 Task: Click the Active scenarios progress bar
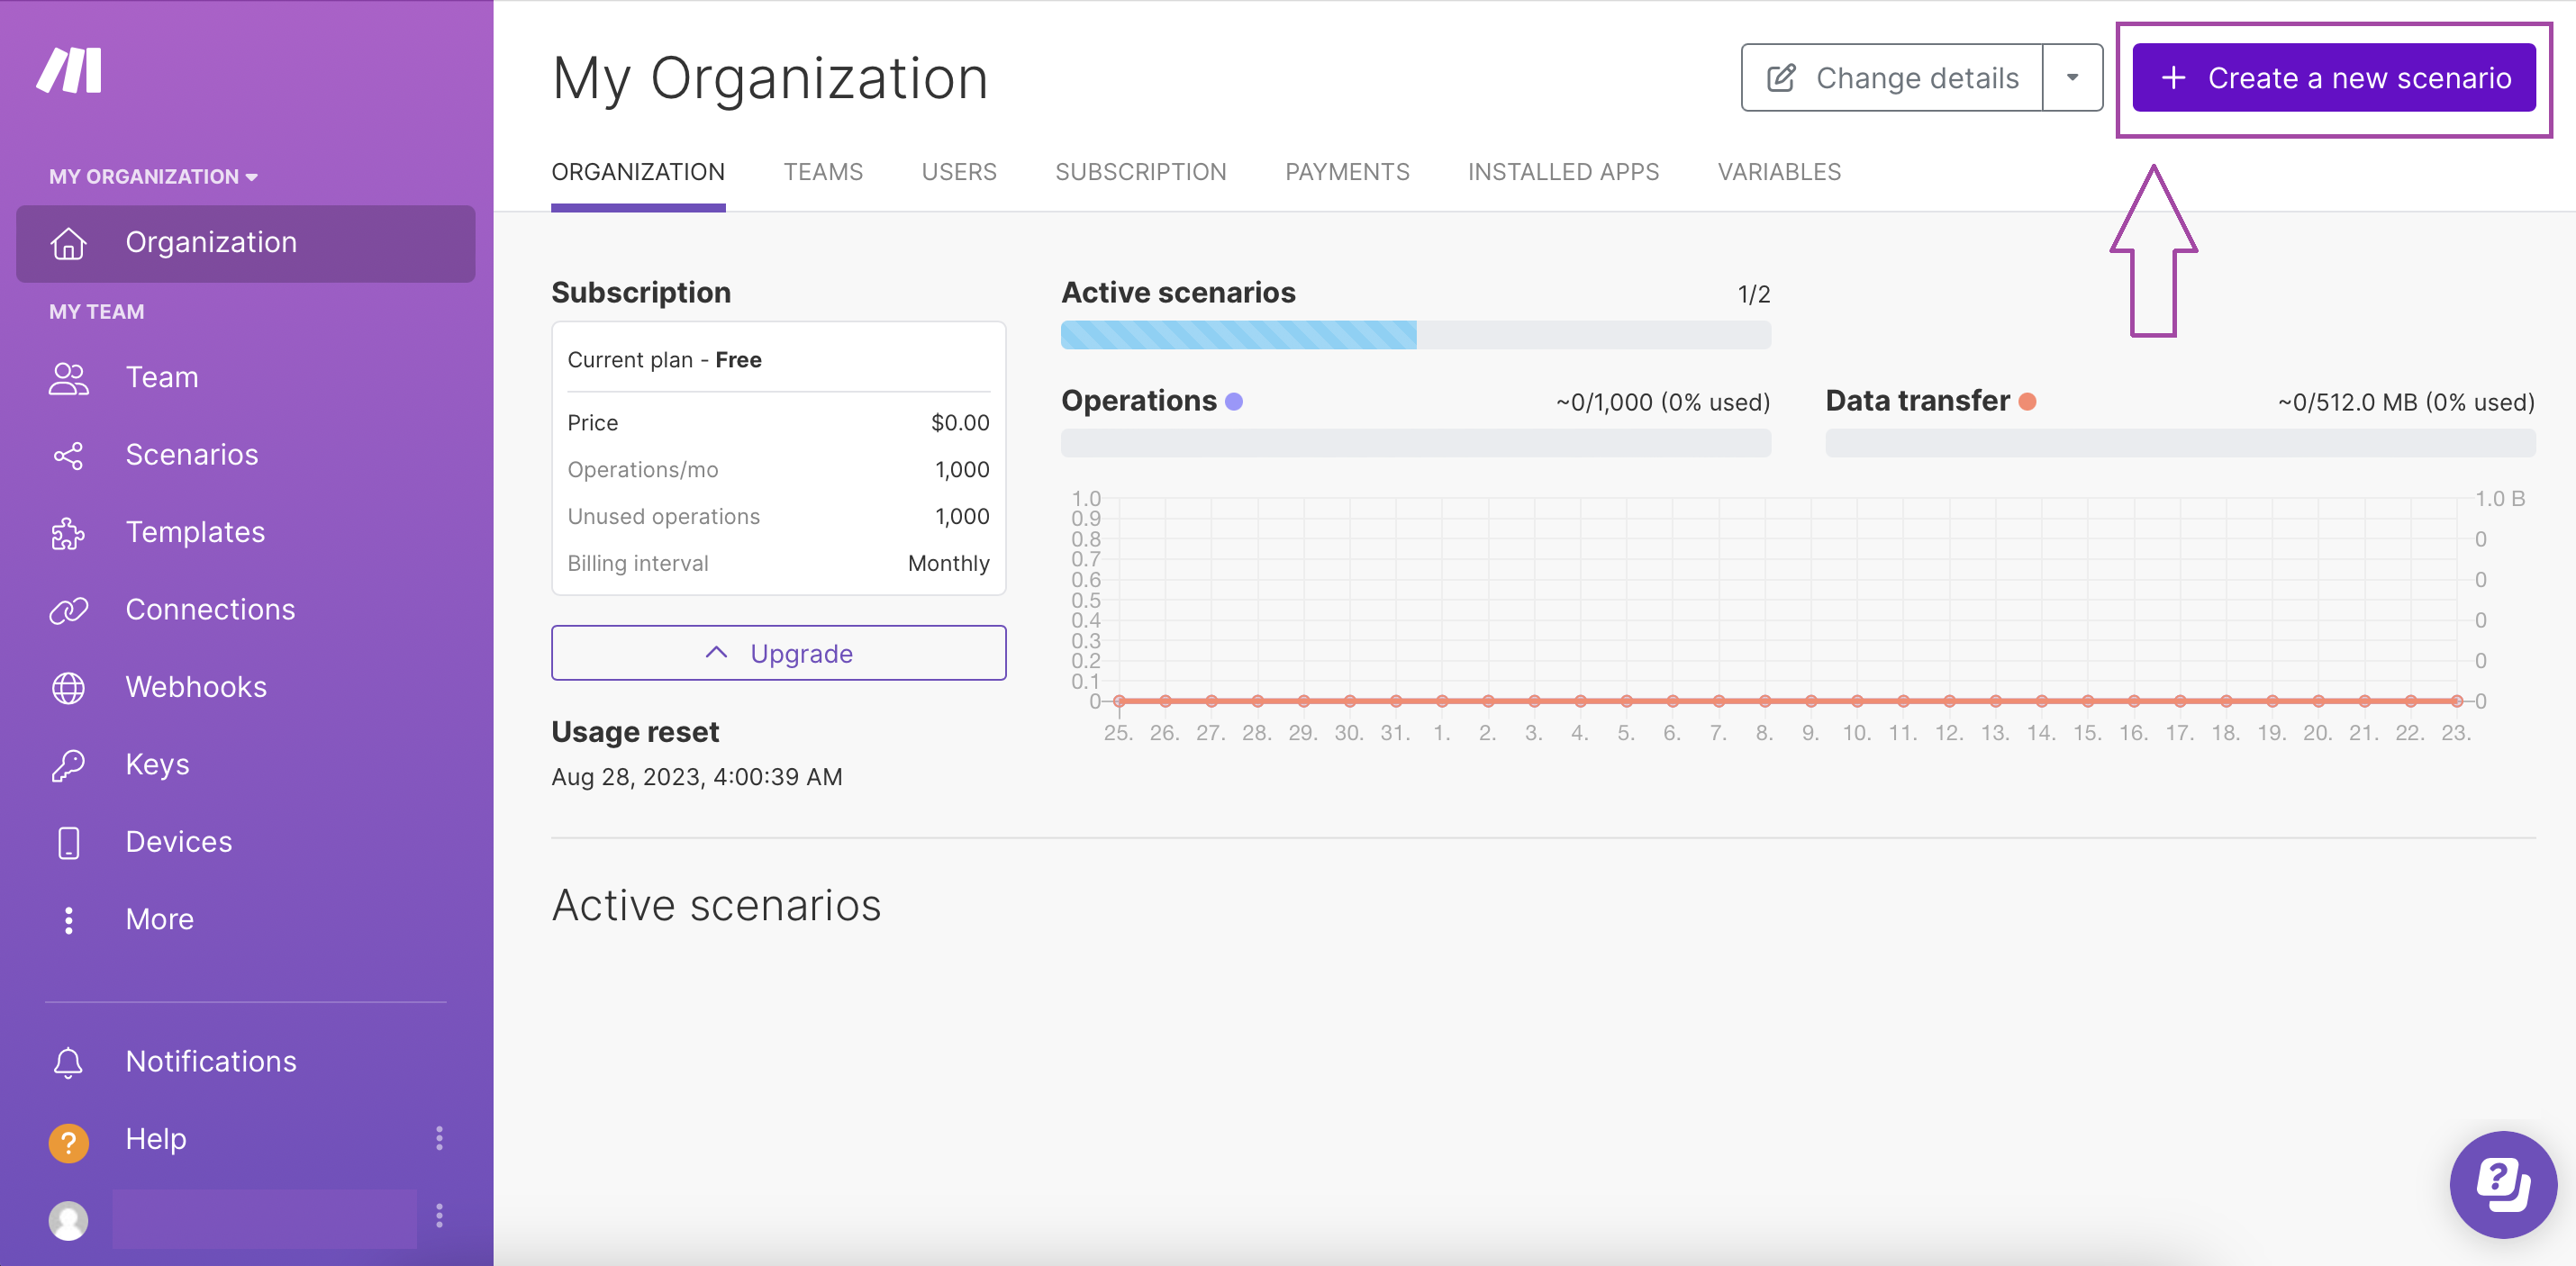1415,335
